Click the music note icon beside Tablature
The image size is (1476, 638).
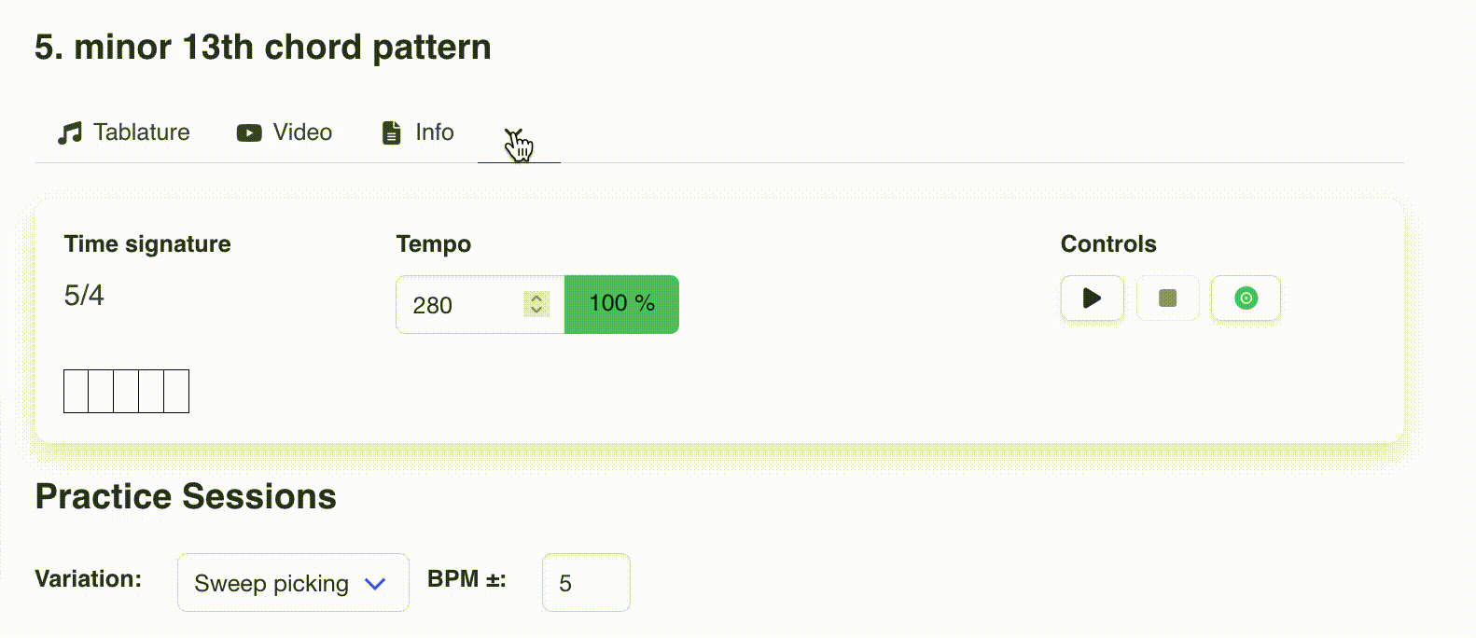68,132
